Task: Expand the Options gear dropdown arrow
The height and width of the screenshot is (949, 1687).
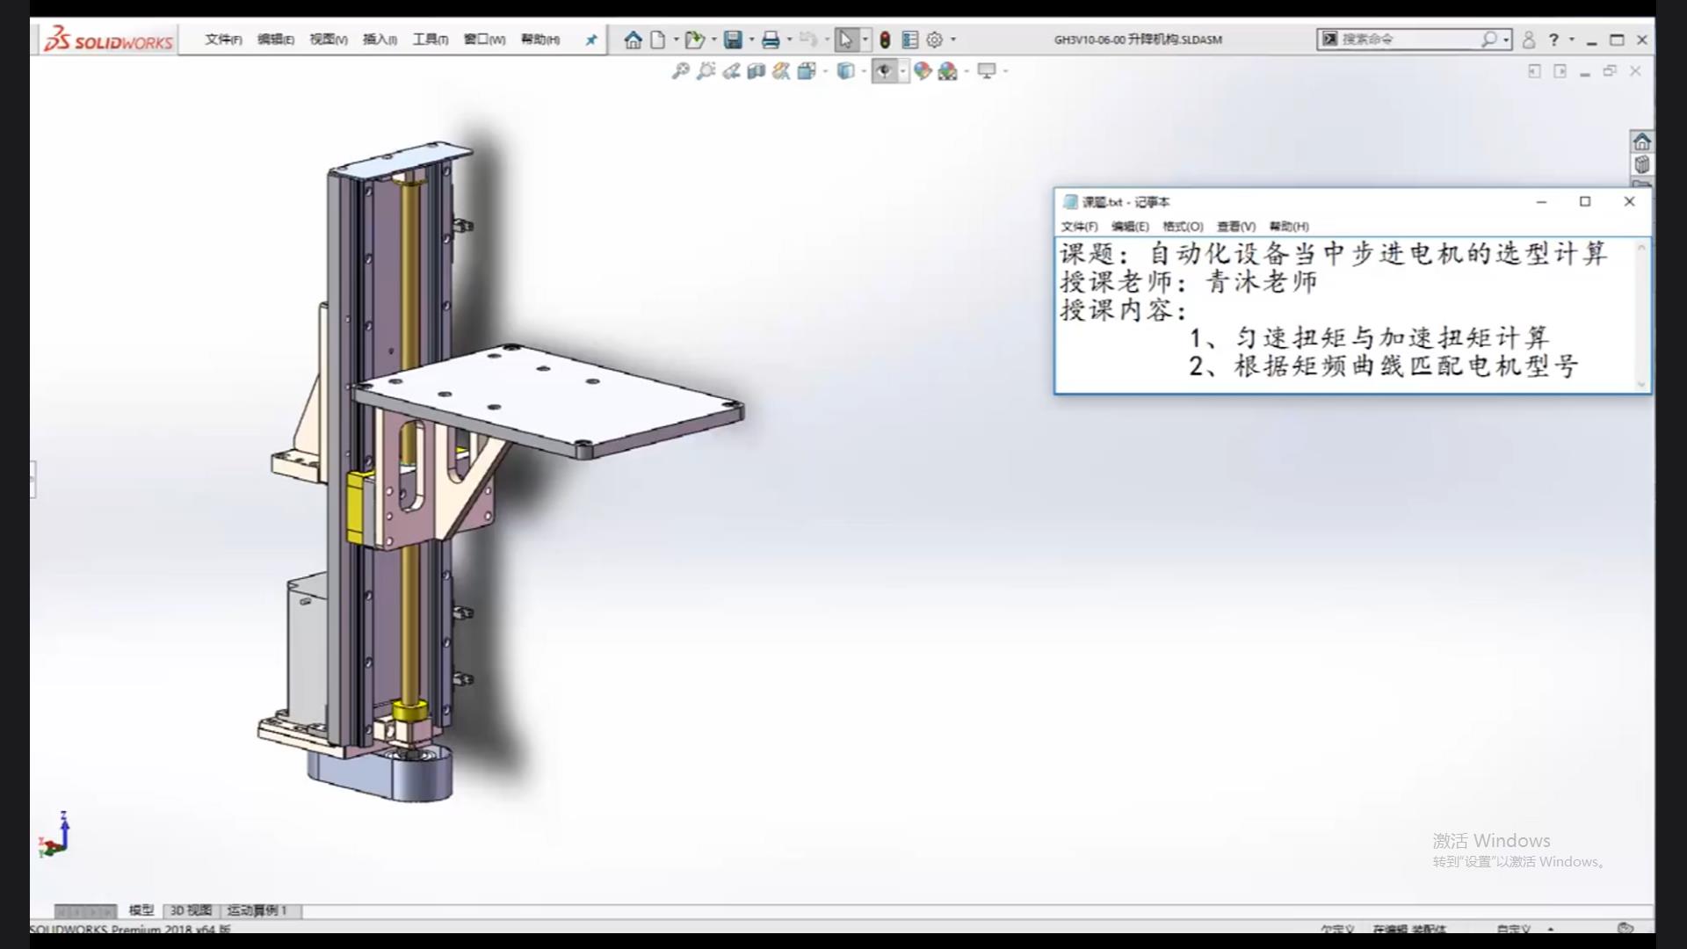Action: (x=953, y=40)
